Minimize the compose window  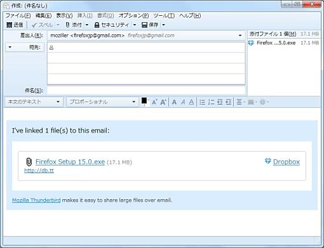click(x=287, y=4)
